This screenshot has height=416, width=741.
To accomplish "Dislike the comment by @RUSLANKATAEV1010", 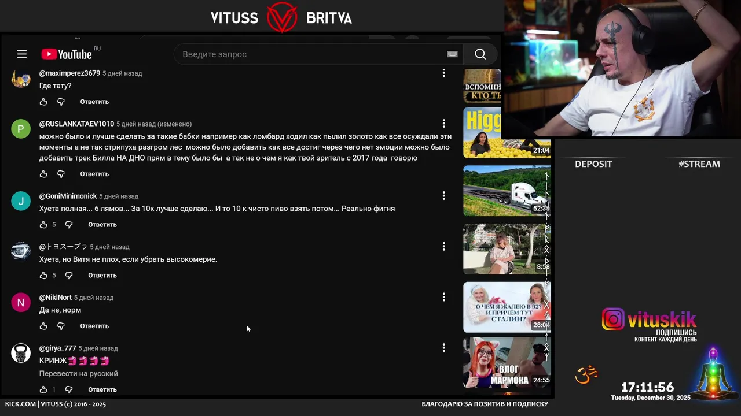I will (61, 174).
